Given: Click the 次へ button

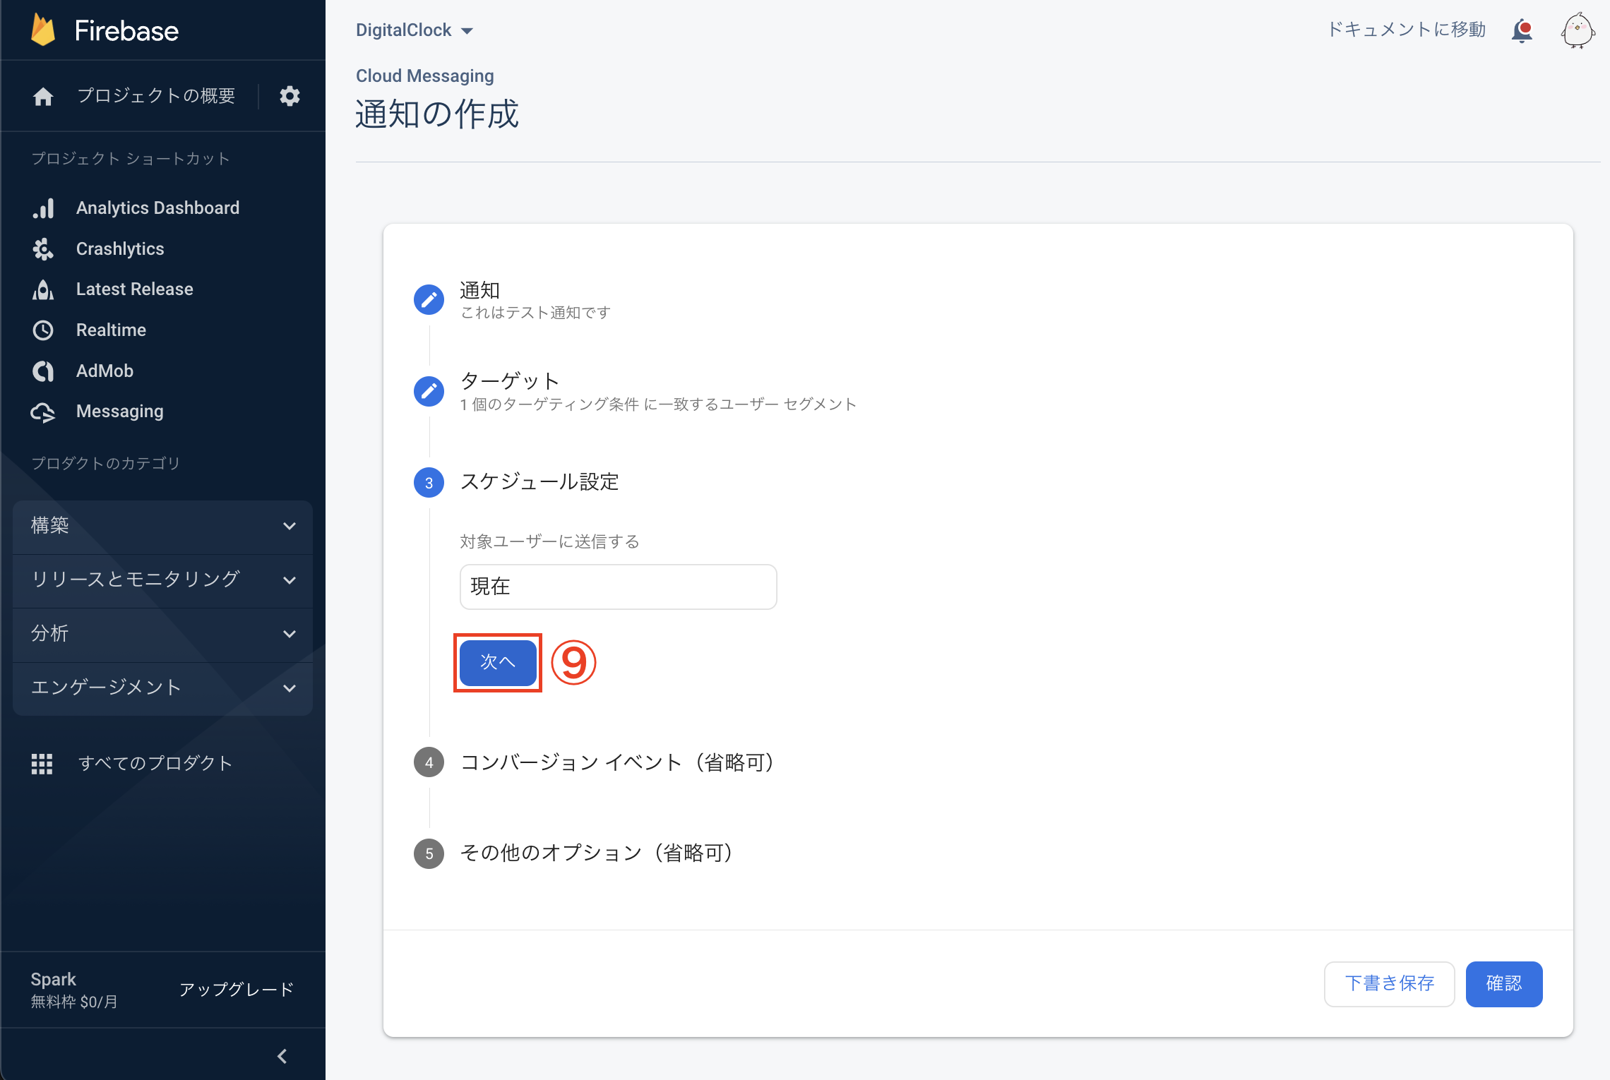Looking at the screenshot, I should pyautogui.click(x=497, y=662).
